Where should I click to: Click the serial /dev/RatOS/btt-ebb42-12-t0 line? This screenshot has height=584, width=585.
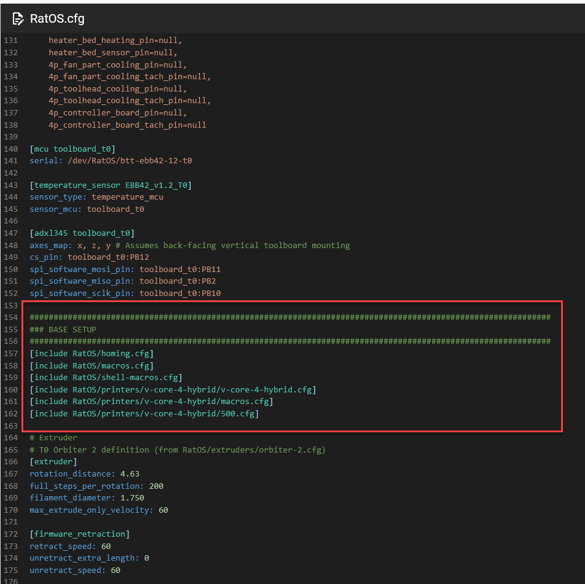[x=110, y=161]
